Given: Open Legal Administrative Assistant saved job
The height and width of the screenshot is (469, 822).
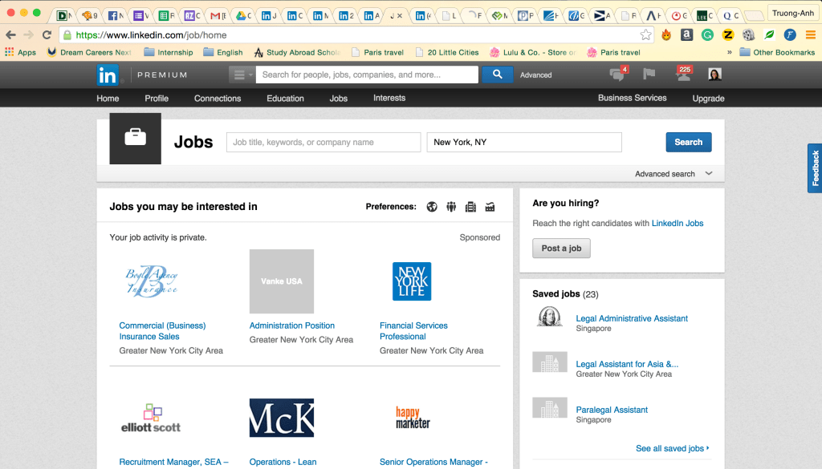Looking at the screenshot, I should [x=632, y=318].
